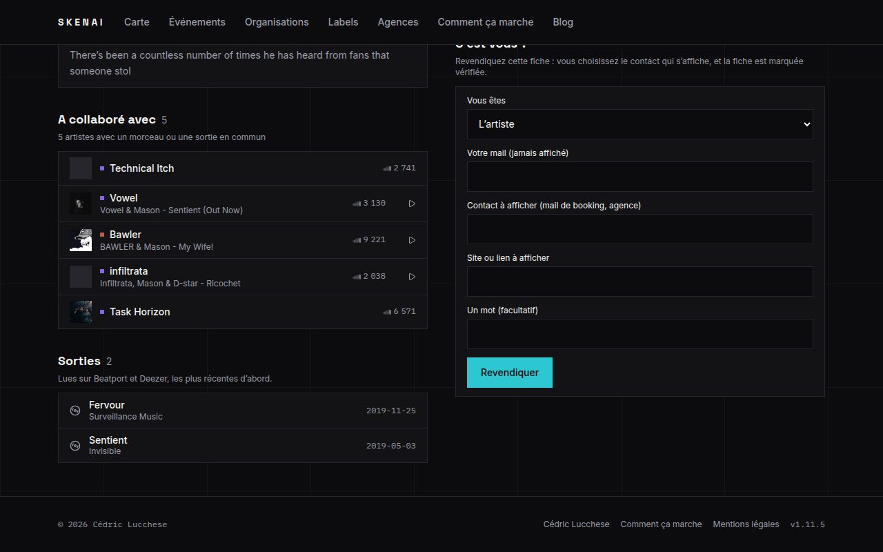Image resolution: width=883 pixels, height=552 pixels.
Task: Open the Agences menu item
Action: (398, 22)
